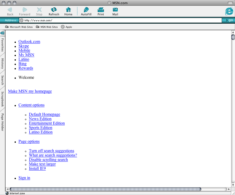Open the Search side tab
Screen dimensions: 235x195
[2, 80]
